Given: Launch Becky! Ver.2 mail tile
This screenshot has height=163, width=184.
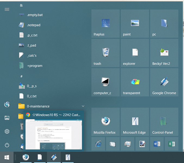Looking at the screenshot, I should click(x=164, y=53).
